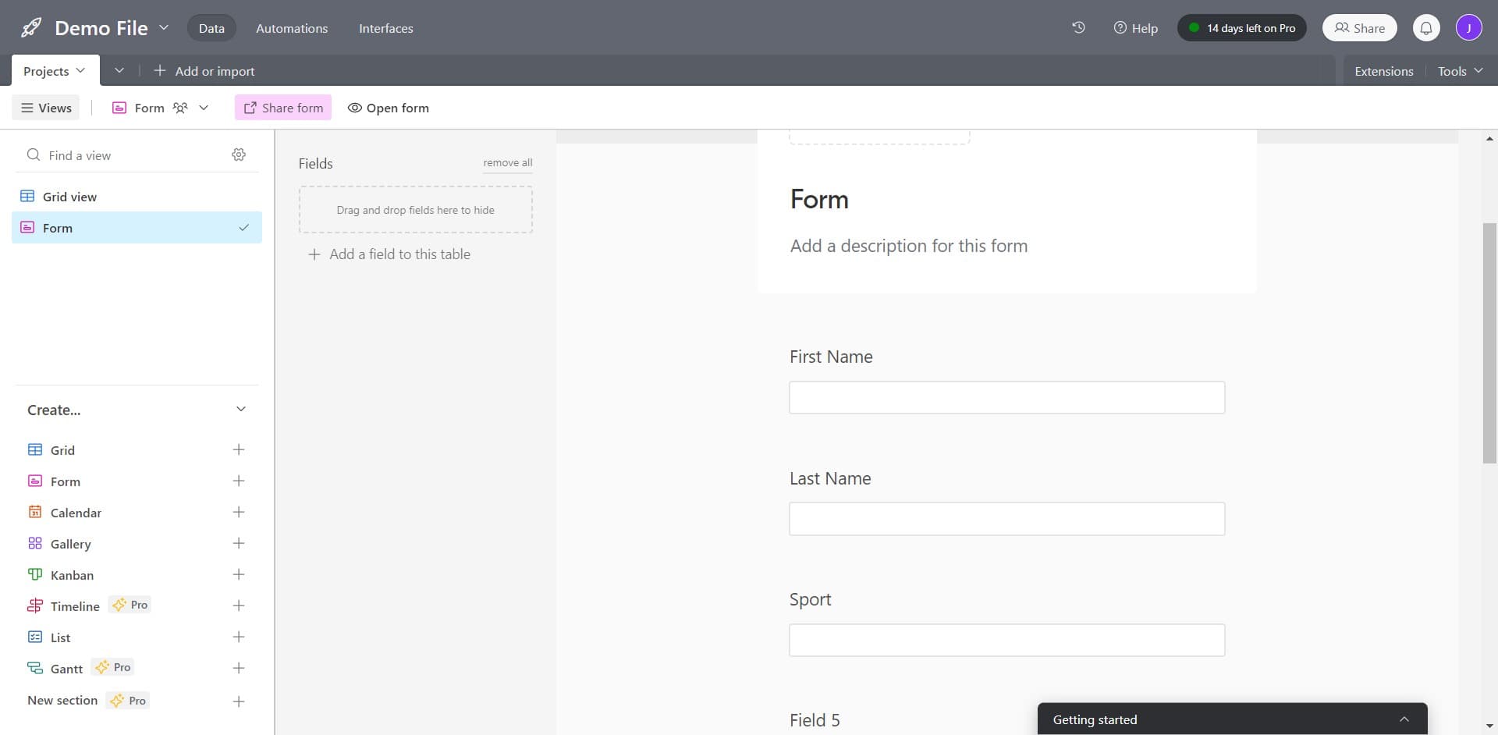
Task: Open form with the eye icon
Action: pos(354,108)
